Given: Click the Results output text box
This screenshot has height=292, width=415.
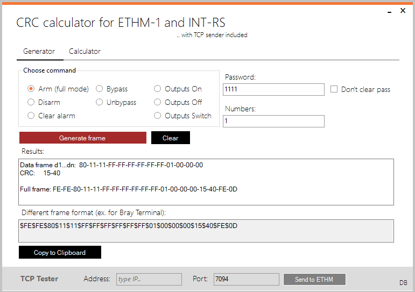Looking at the screenshot, I should (x=206, y=182).
